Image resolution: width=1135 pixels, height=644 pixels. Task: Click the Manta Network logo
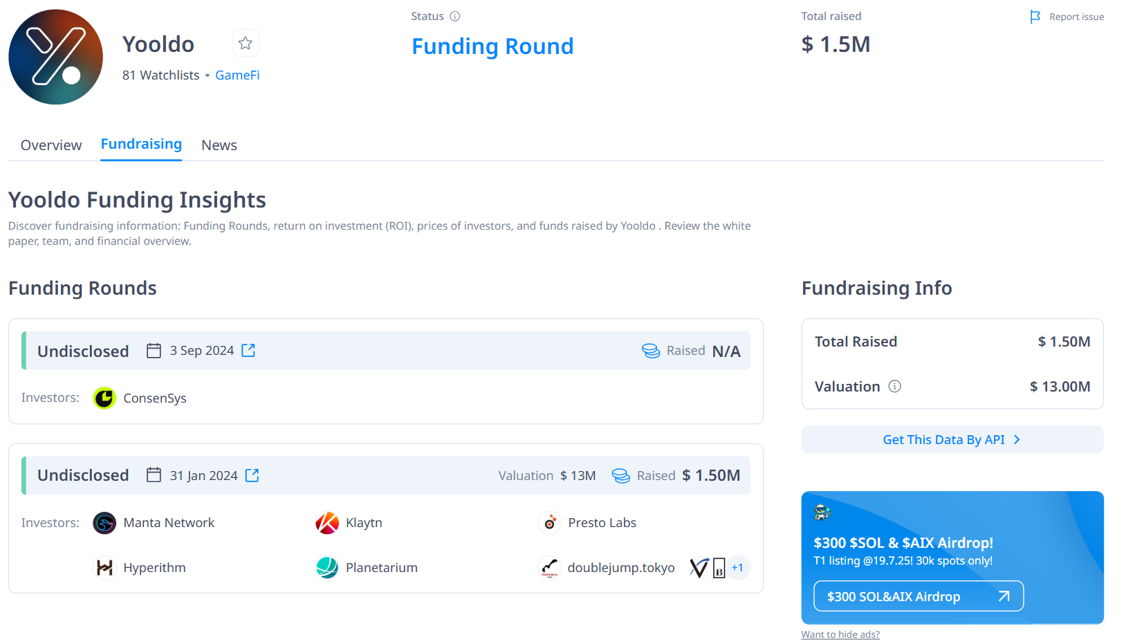pyautogui.click(x=104, y=523)
